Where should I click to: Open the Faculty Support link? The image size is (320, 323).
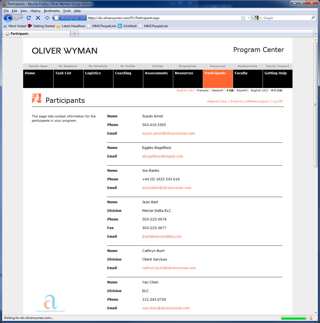277,66
